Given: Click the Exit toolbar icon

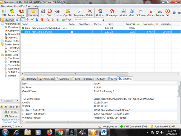Looking at the screenshot, I should [x=167, y=13].
